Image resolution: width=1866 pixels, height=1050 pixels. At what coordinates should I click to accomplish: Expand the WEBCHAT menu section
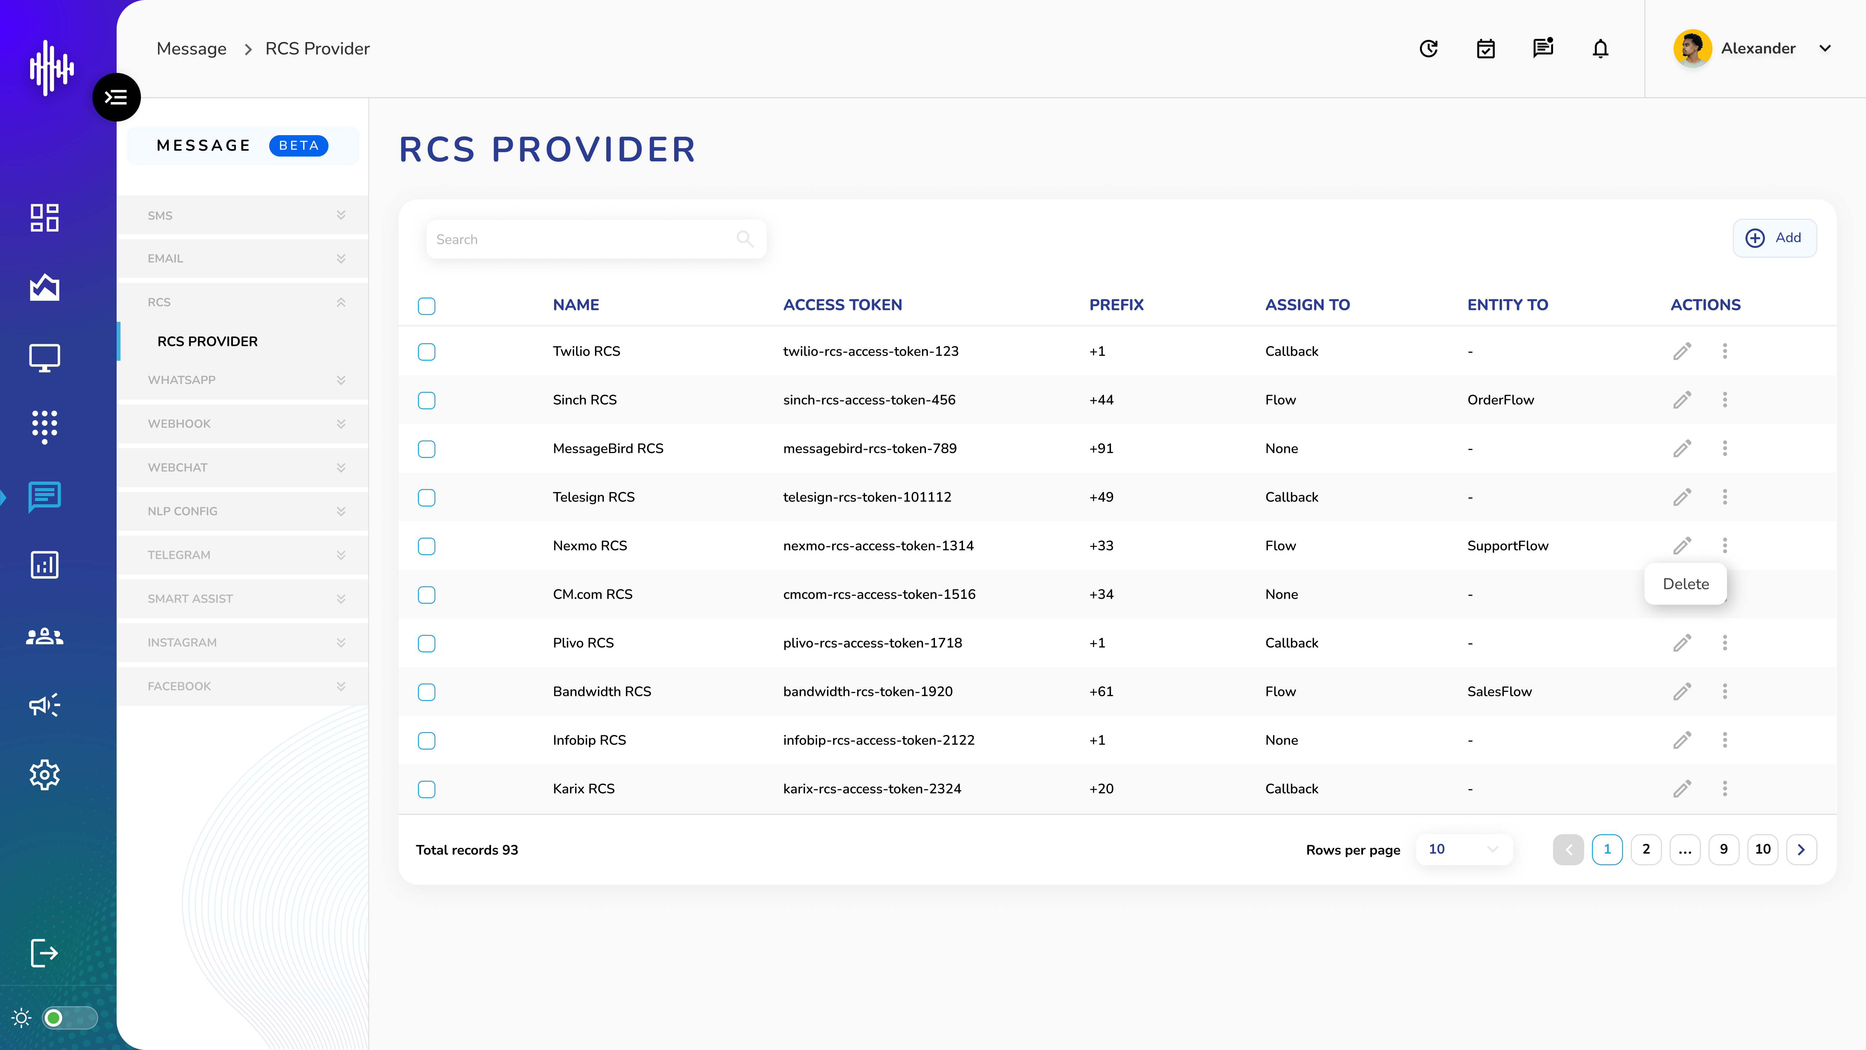(243, 467)
